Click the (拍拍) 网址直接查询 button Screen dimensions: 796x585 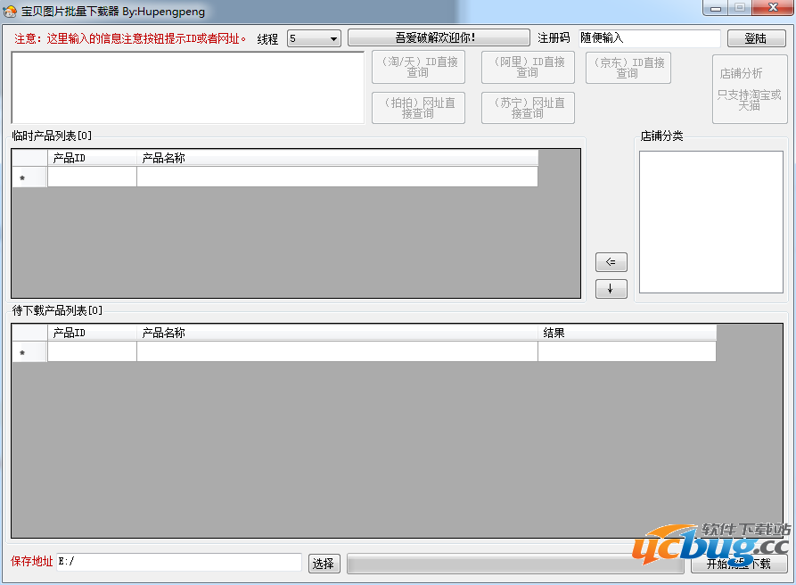[x=418, y=108]
